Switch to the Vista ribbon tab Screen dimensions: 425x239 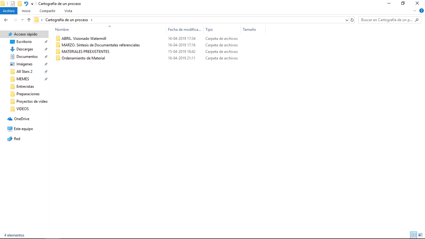[x=68, y=11]
